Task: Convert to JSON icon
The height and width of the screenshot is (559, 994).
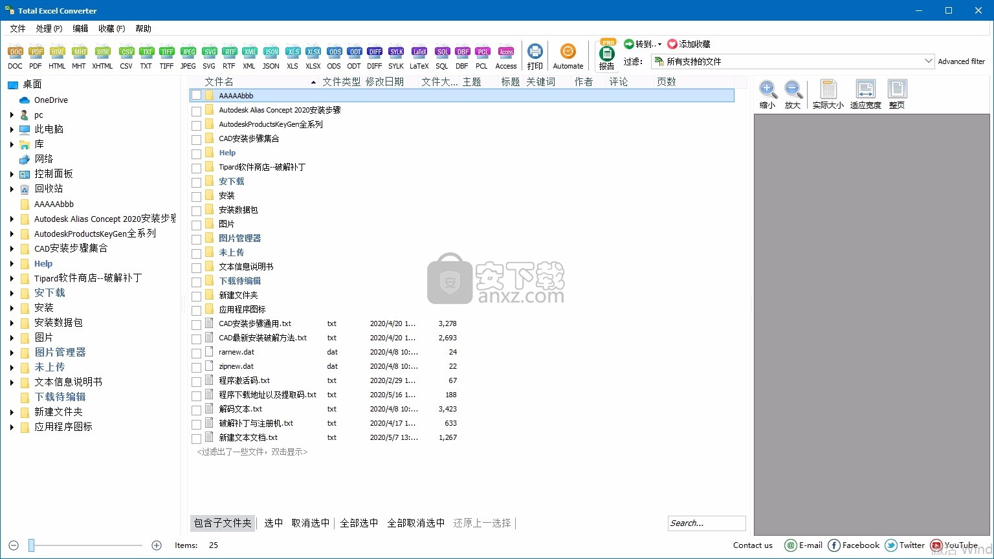Action: click(x=271, y=56)
